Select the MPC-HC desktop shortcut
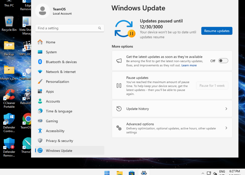This screenshot has width=245, height=175. (x=26, y=48)
